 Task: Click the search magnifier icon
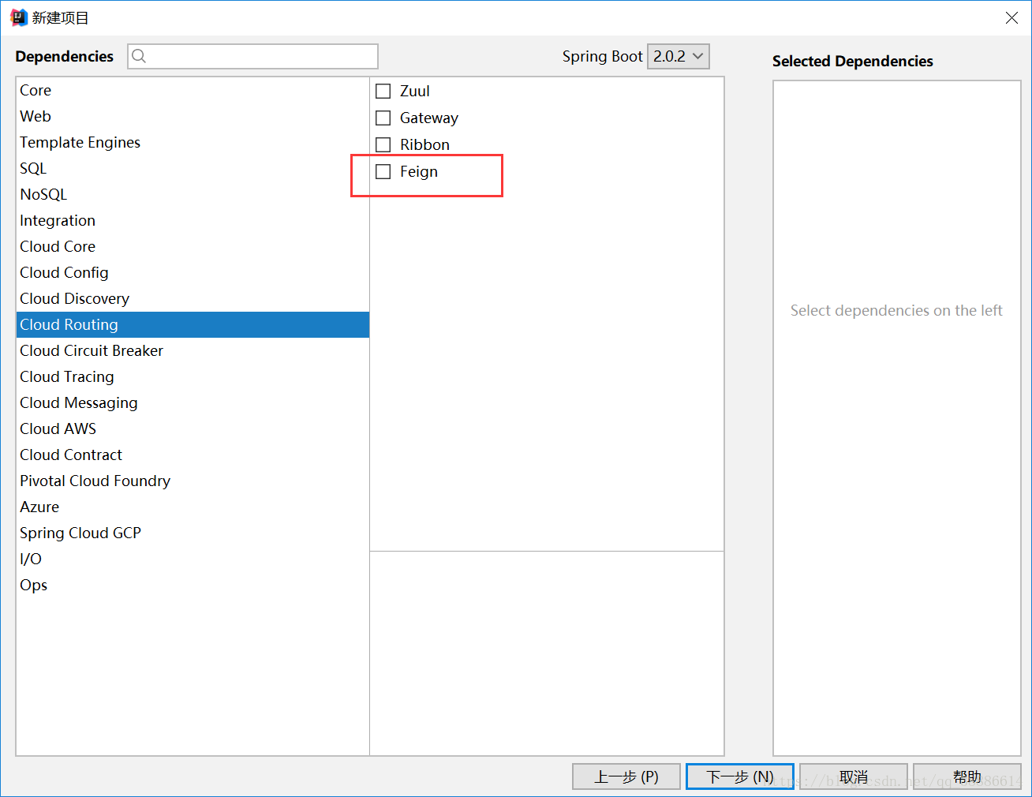(x=139, y=56)
